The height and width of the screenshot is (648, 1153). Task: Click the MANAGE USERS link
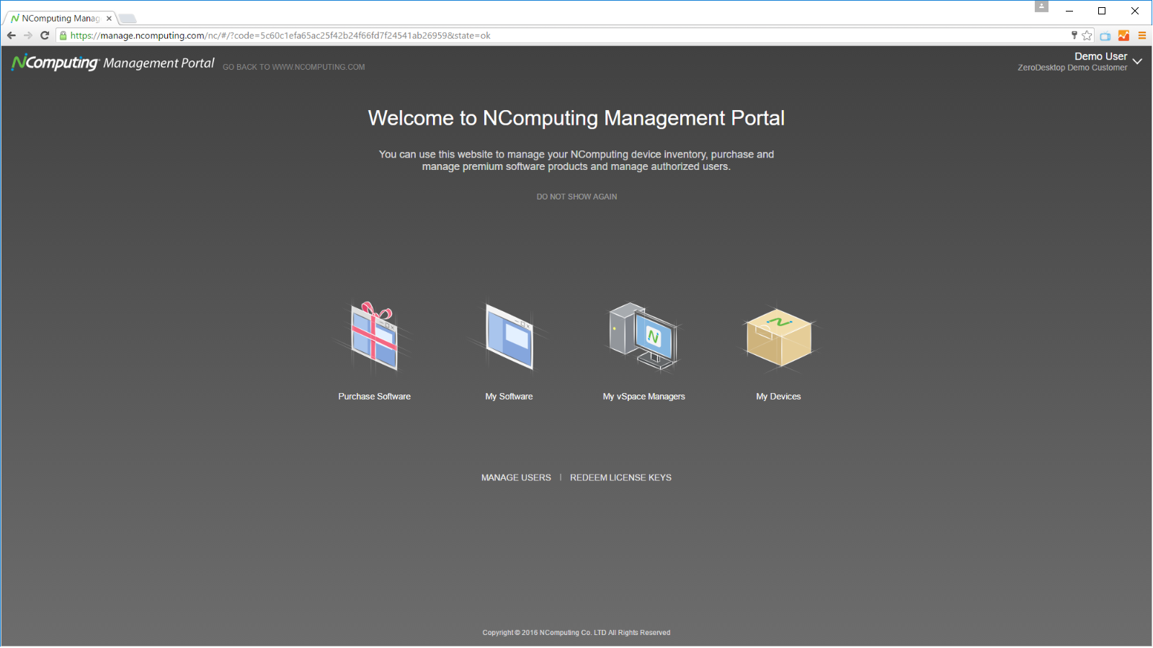pos(516,477)
